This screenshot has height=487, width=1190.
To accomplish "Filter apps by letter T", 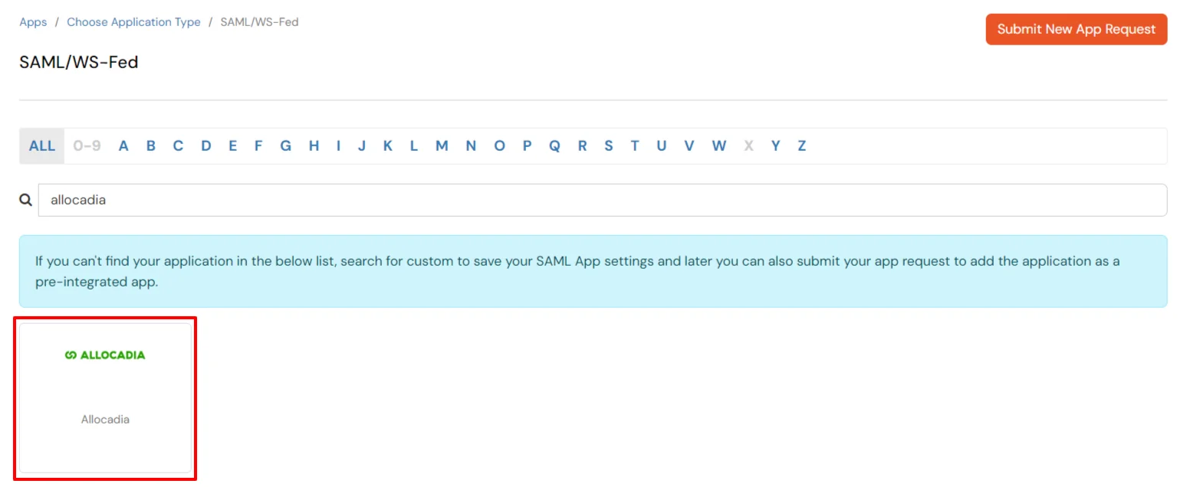I will tap(635, 145).
